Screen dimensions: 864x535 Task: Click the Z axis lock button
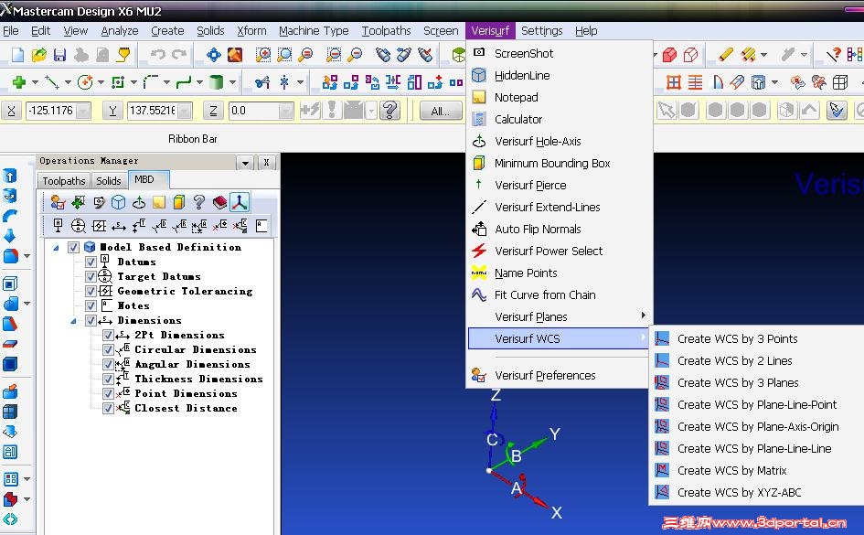(213, 111)
